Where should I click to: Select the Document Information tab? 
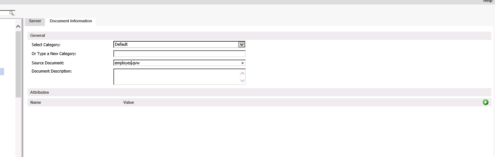pos(71,21)
